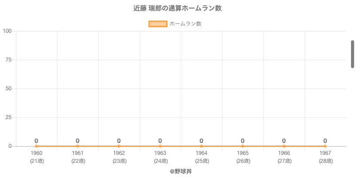This screenshot has width=355, height=177.
Task: Click the 1960 (21歳) x-axis label
Action: point(36,157)
